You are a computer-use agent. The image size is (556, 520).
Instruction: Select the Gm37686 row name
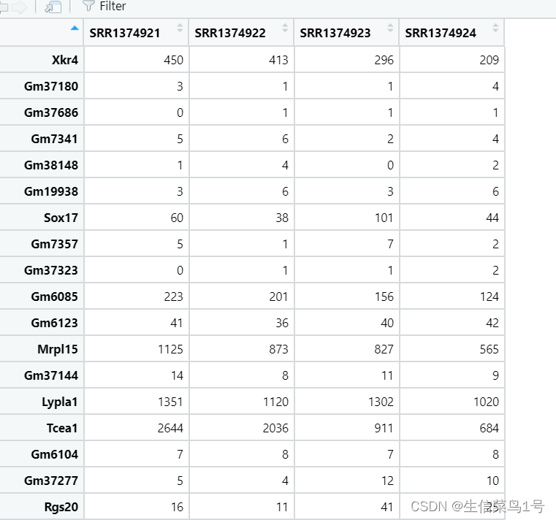42,112
